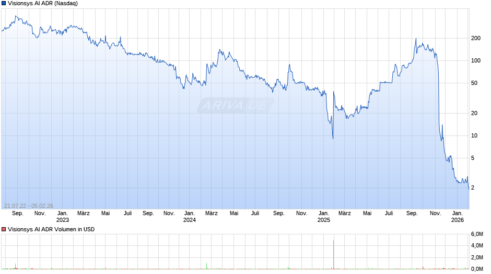The width and height of the screenshot is (491, 274).
Task: Click the date range '21.07.22 - 05.02.26'
Action: [29, 206]
